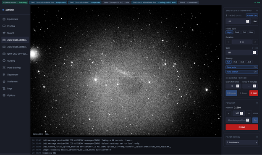
Task: Select 4x4 binning
Action: 249,62
